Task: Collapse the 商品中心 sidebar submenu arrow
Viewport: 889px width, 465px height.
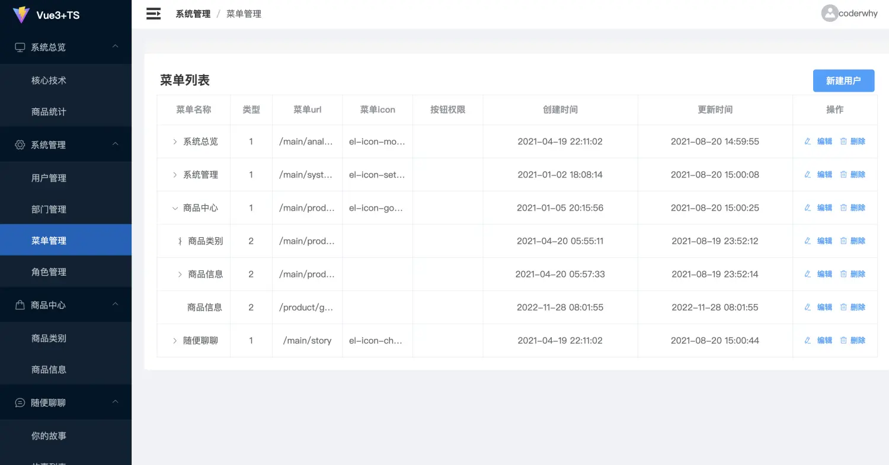Action: 116,304
